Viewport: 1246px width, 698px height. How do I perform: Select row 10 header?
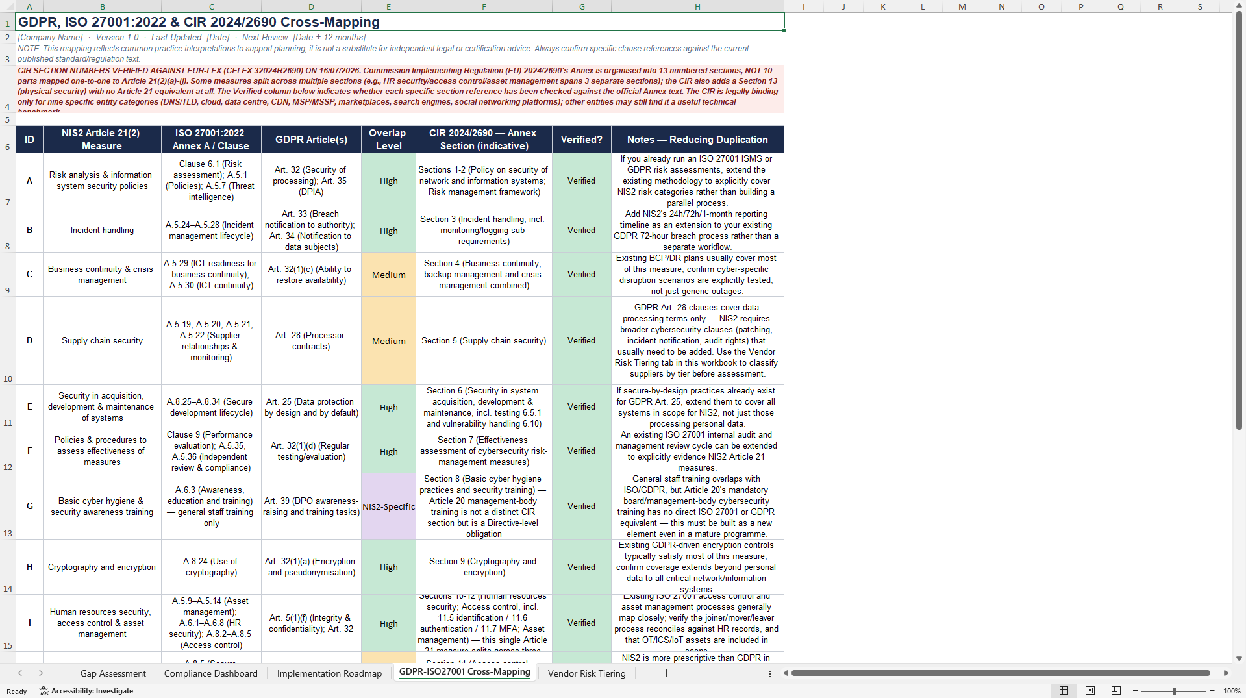pos(8,340)
